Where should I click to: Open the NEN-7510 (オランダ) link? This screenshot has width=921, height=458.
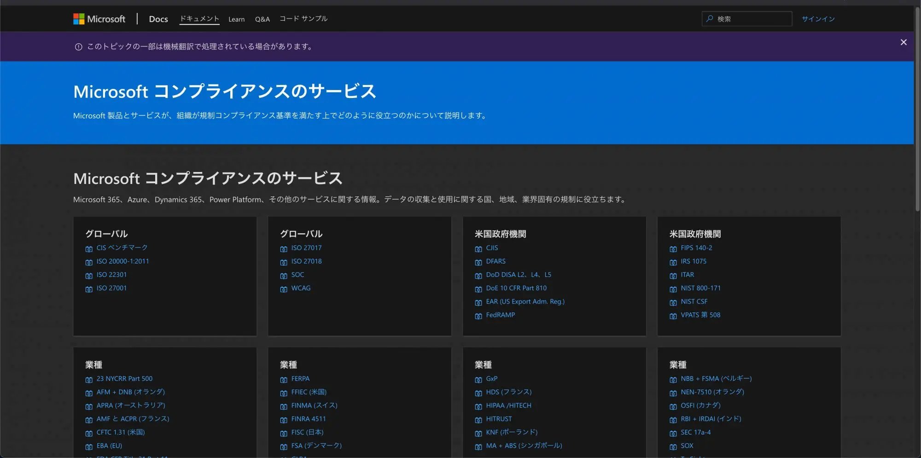point(712,392)
